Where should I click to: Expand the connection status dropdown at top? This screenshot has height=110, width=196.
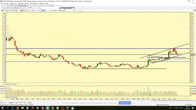[51, 5]
